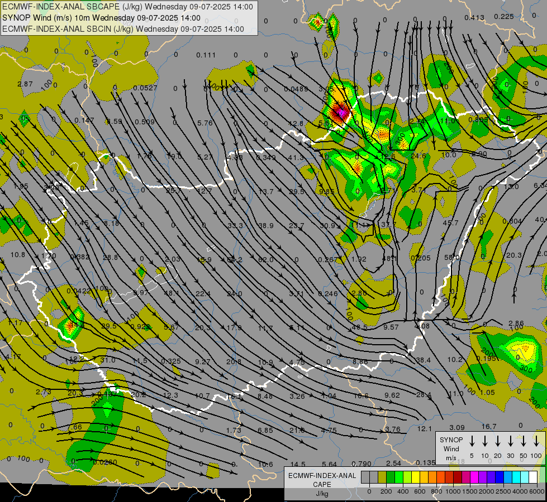The width and height of the screenshot is (547, 502).
Task: Select the lime yellow-green legend swatch
Action: pos(407,477)
